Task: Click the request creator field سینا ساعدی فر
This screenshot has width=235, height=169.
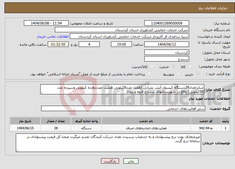Action: (129, 36)
